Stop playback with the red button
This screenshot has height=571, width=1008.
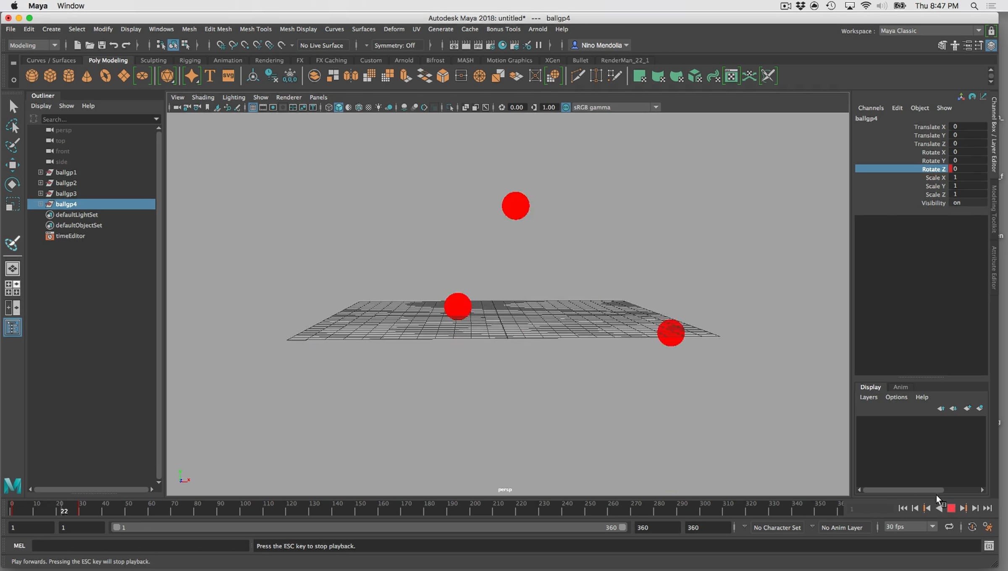[x=952, y=508]
